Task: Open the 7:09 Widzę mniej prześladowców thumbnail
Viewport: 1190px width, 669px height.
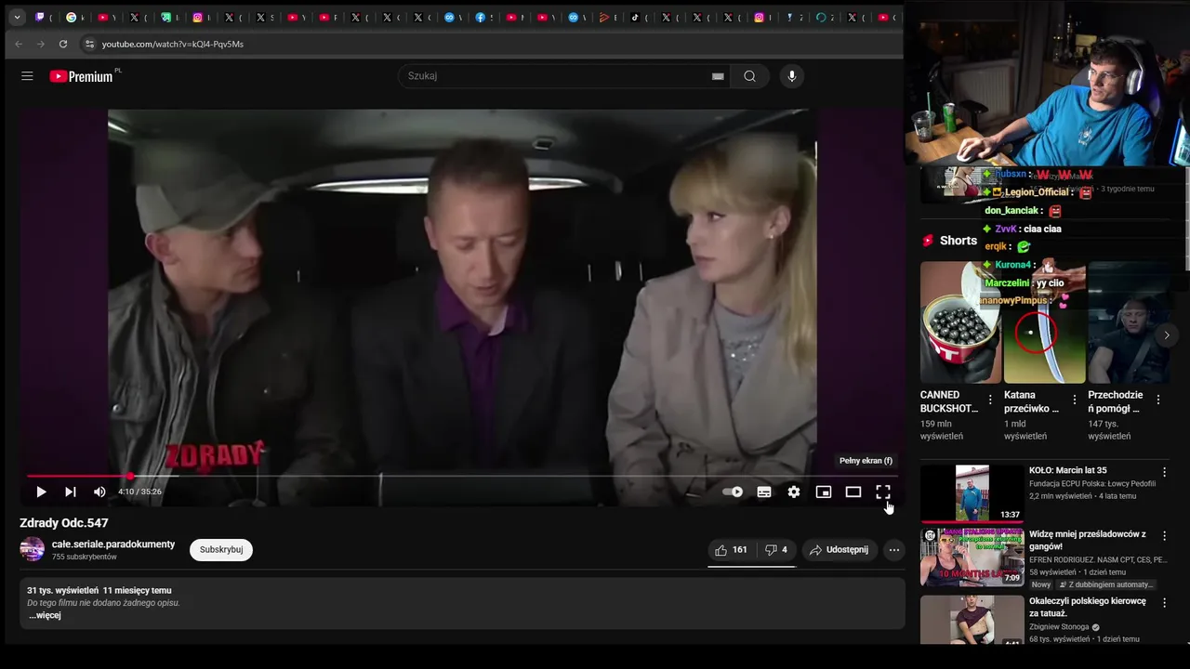Action: point(972,557)
